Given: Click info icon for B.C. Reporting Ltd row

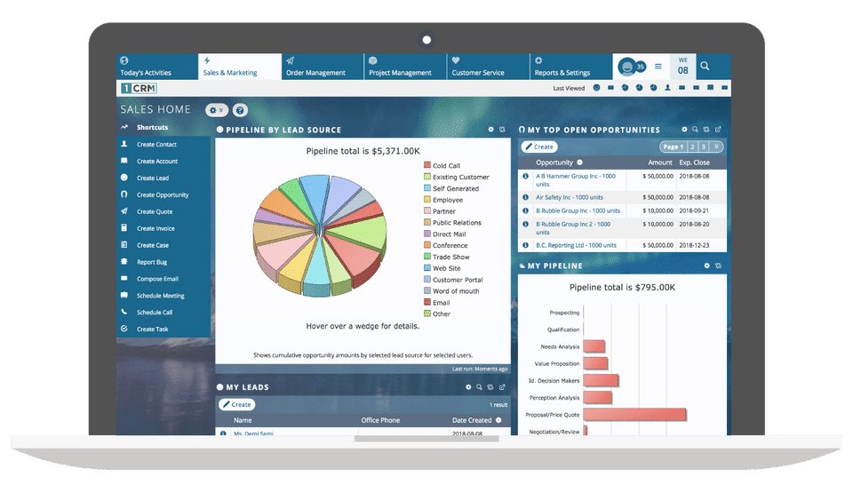Looking at the screenshot, I should pyautogui.click(x=525, y=245).
